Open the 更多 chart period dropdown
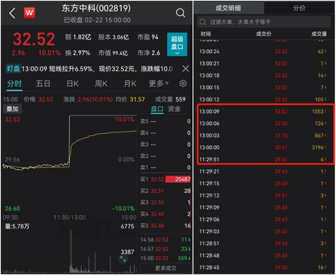This screenshot has width=336, height=275. click(x=159, y=84)
